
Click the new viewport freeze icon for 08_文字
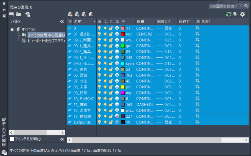point(197,87)
